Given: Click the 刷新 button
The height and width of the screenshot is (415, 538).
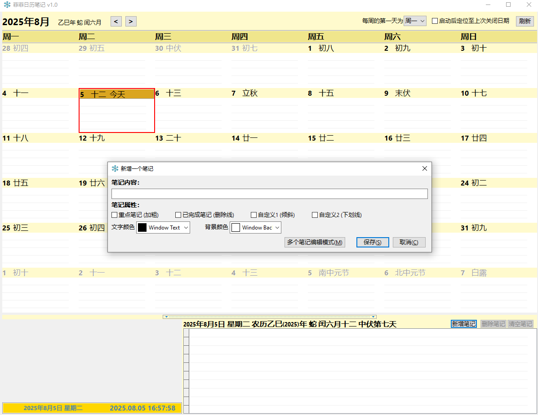Looking at the screenshot, I should (x=525, y=21).
